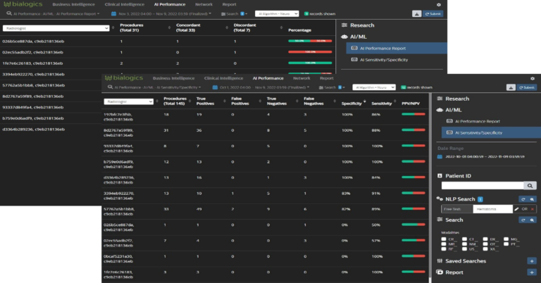Image resolution: width=541 pixels, height=283 pixels.
Task: Open the AI Algorithm Neuro dropdown in back window
Action: click(x=277, y=14)
